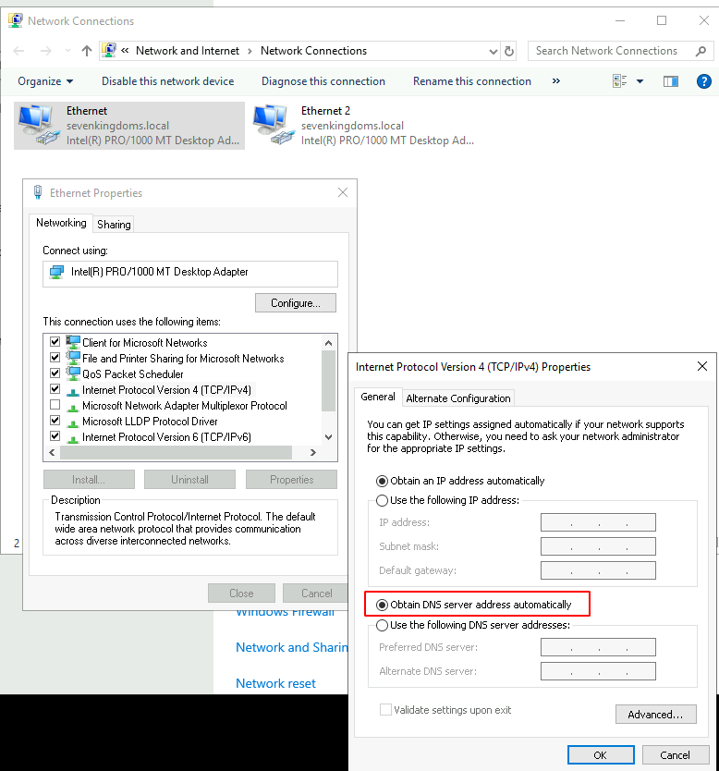
Task: Select Use the following IP address
Action: [x=447, y=500]
